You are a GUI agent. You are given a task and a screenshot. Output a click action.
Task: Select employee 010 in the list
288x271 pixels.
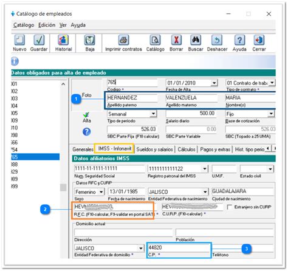point(35,128)
